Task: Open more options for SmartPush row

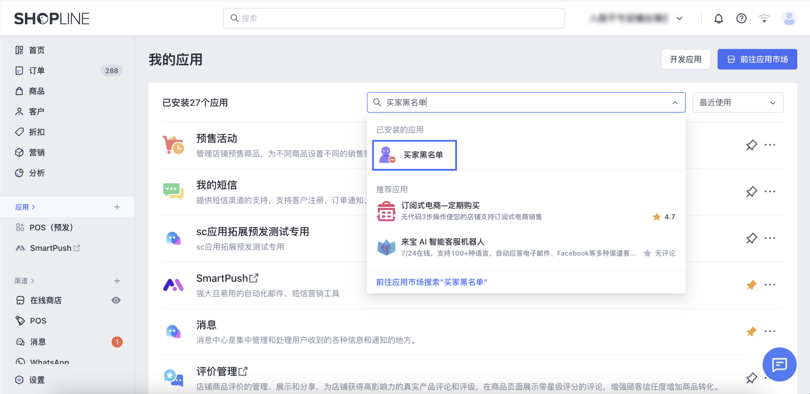Action: point(770,285)
